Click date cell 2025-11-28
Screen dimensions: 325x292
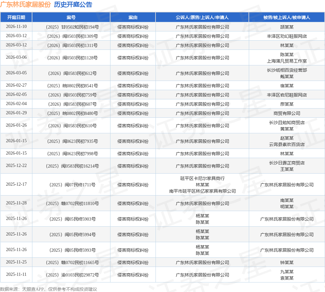(16, 203)
